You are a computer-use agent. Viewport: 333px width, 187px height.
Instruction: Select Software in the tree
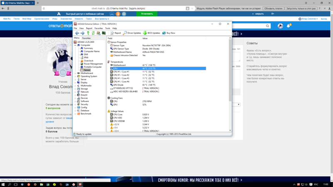pos(84,101)
